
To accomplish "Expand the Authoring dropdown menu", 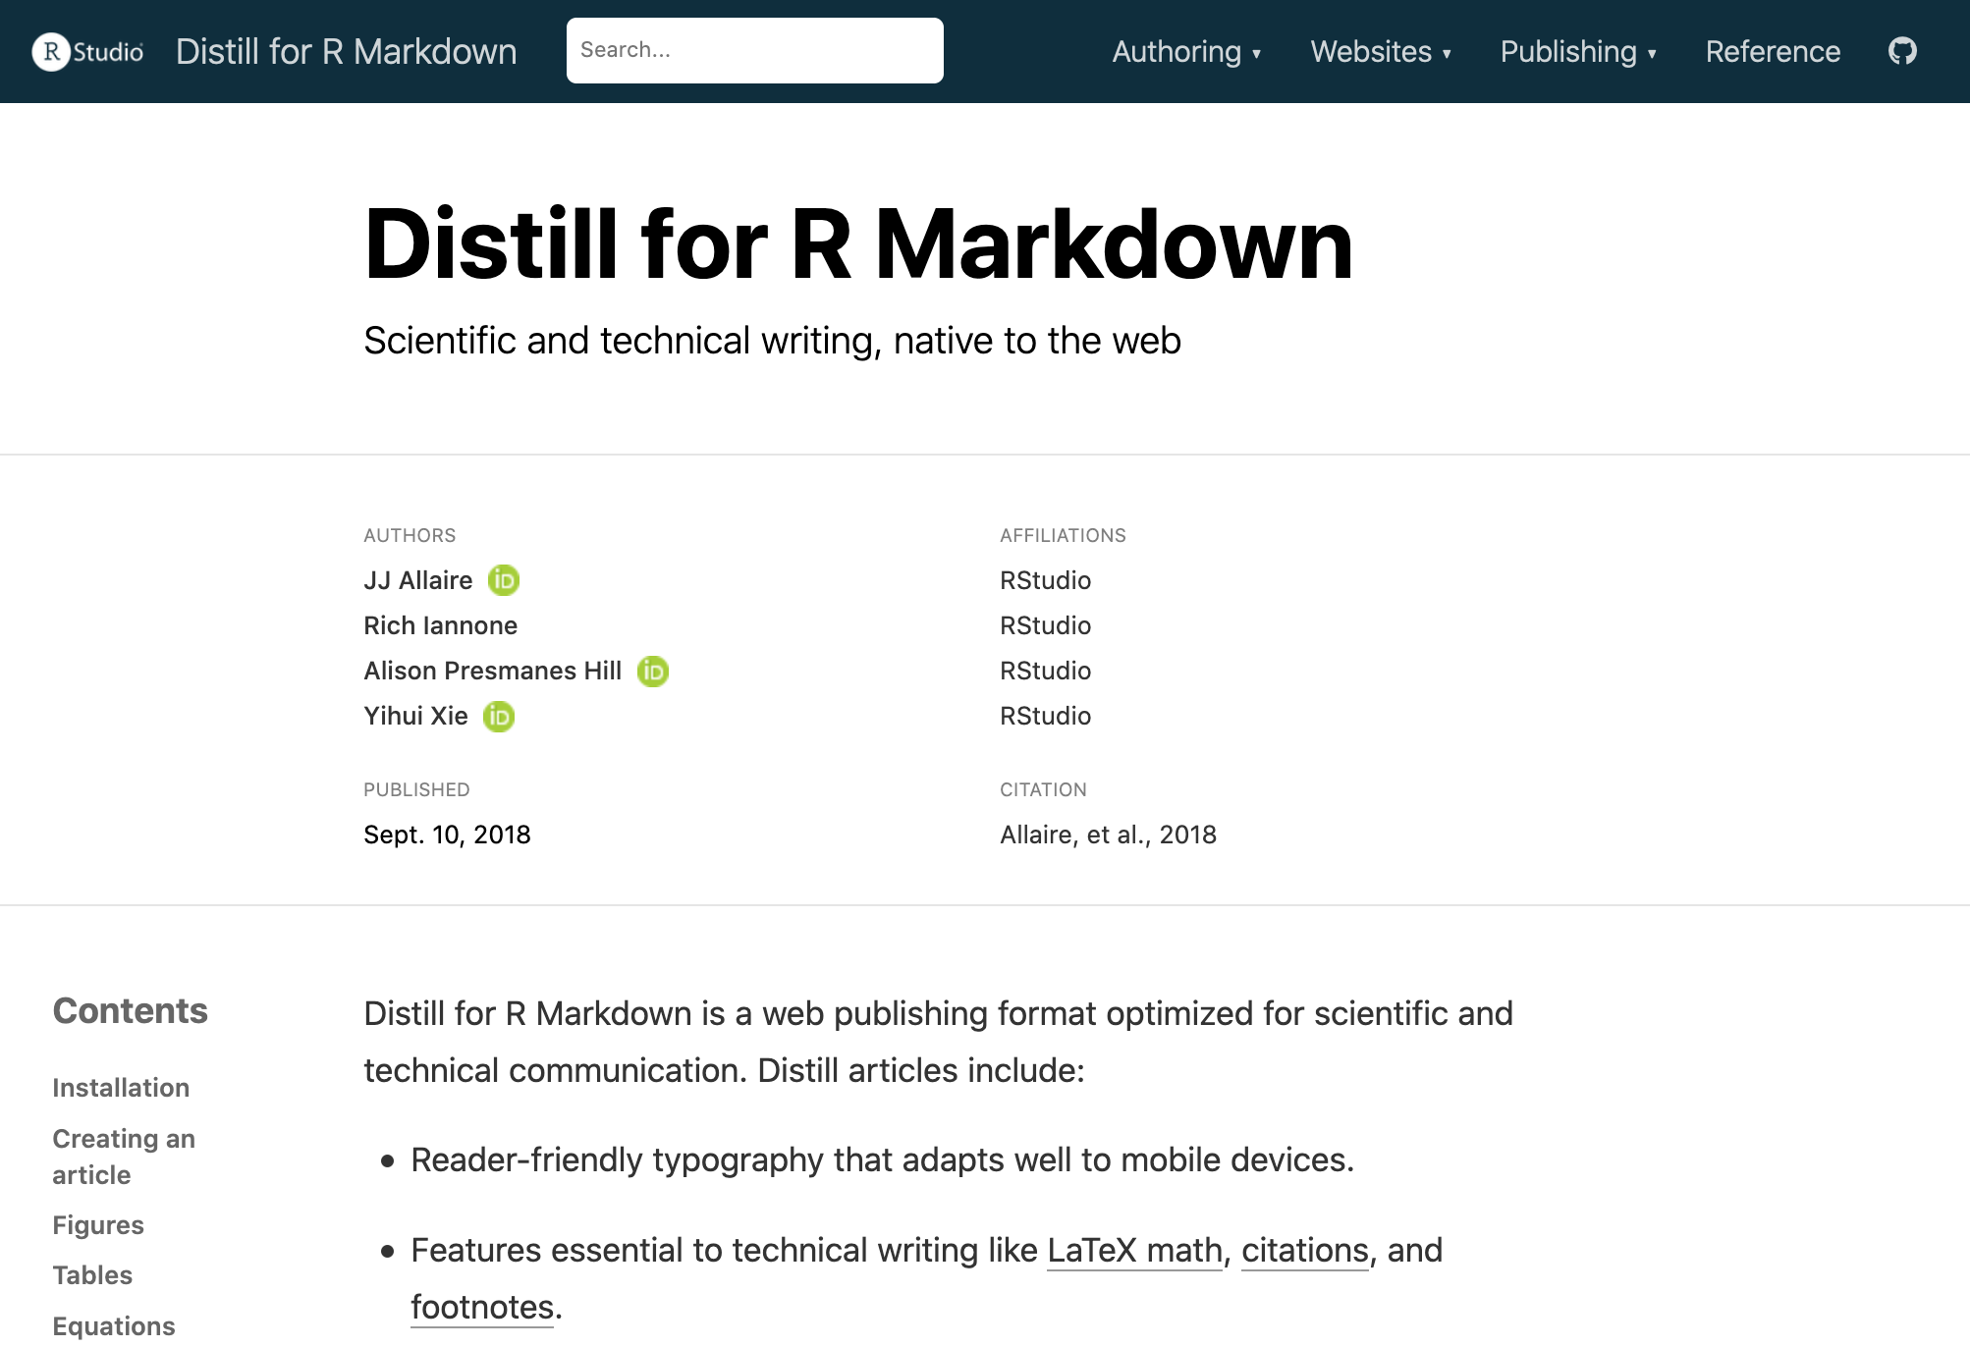I will pos(1186,51).
